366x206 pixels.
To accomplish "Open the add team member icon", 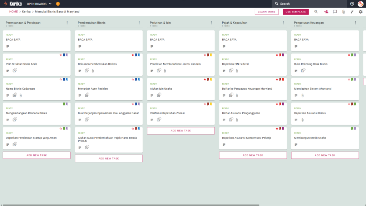I will coord(326,12).
